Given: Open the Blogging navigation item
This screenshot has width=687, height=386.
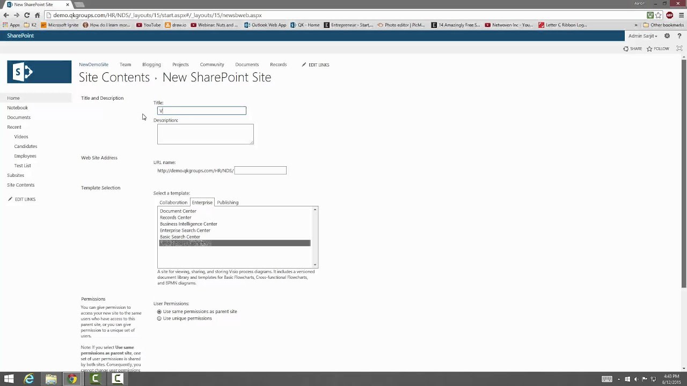Looking at the screenshot, I should (151, 64).
